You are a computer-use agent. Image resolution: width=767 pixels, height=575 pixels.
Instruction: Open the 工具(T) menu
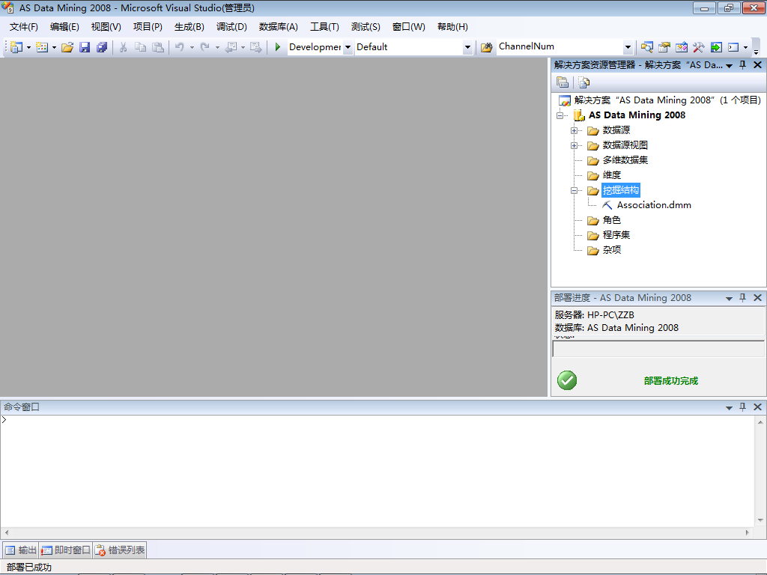324,27
